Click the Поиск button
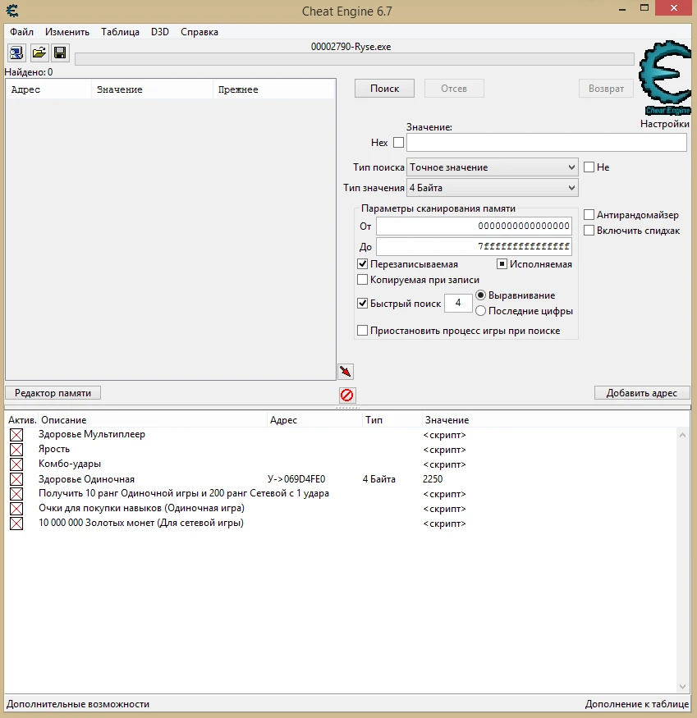This screenshot has width=697, height=718. pos(384,88)
